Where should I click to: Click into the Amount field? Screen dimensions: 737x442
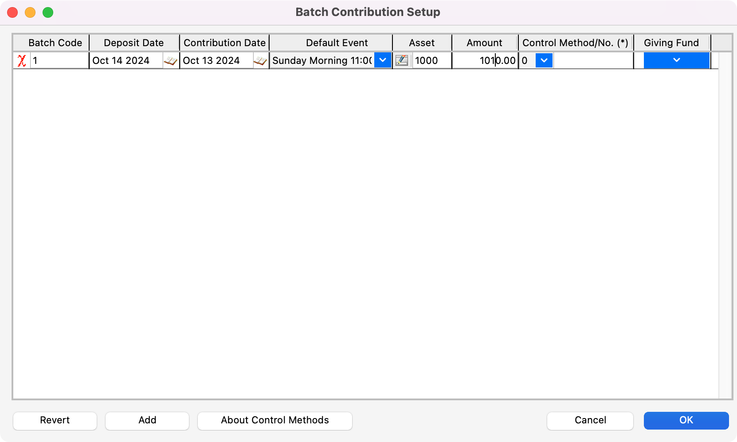coord(486,60)
